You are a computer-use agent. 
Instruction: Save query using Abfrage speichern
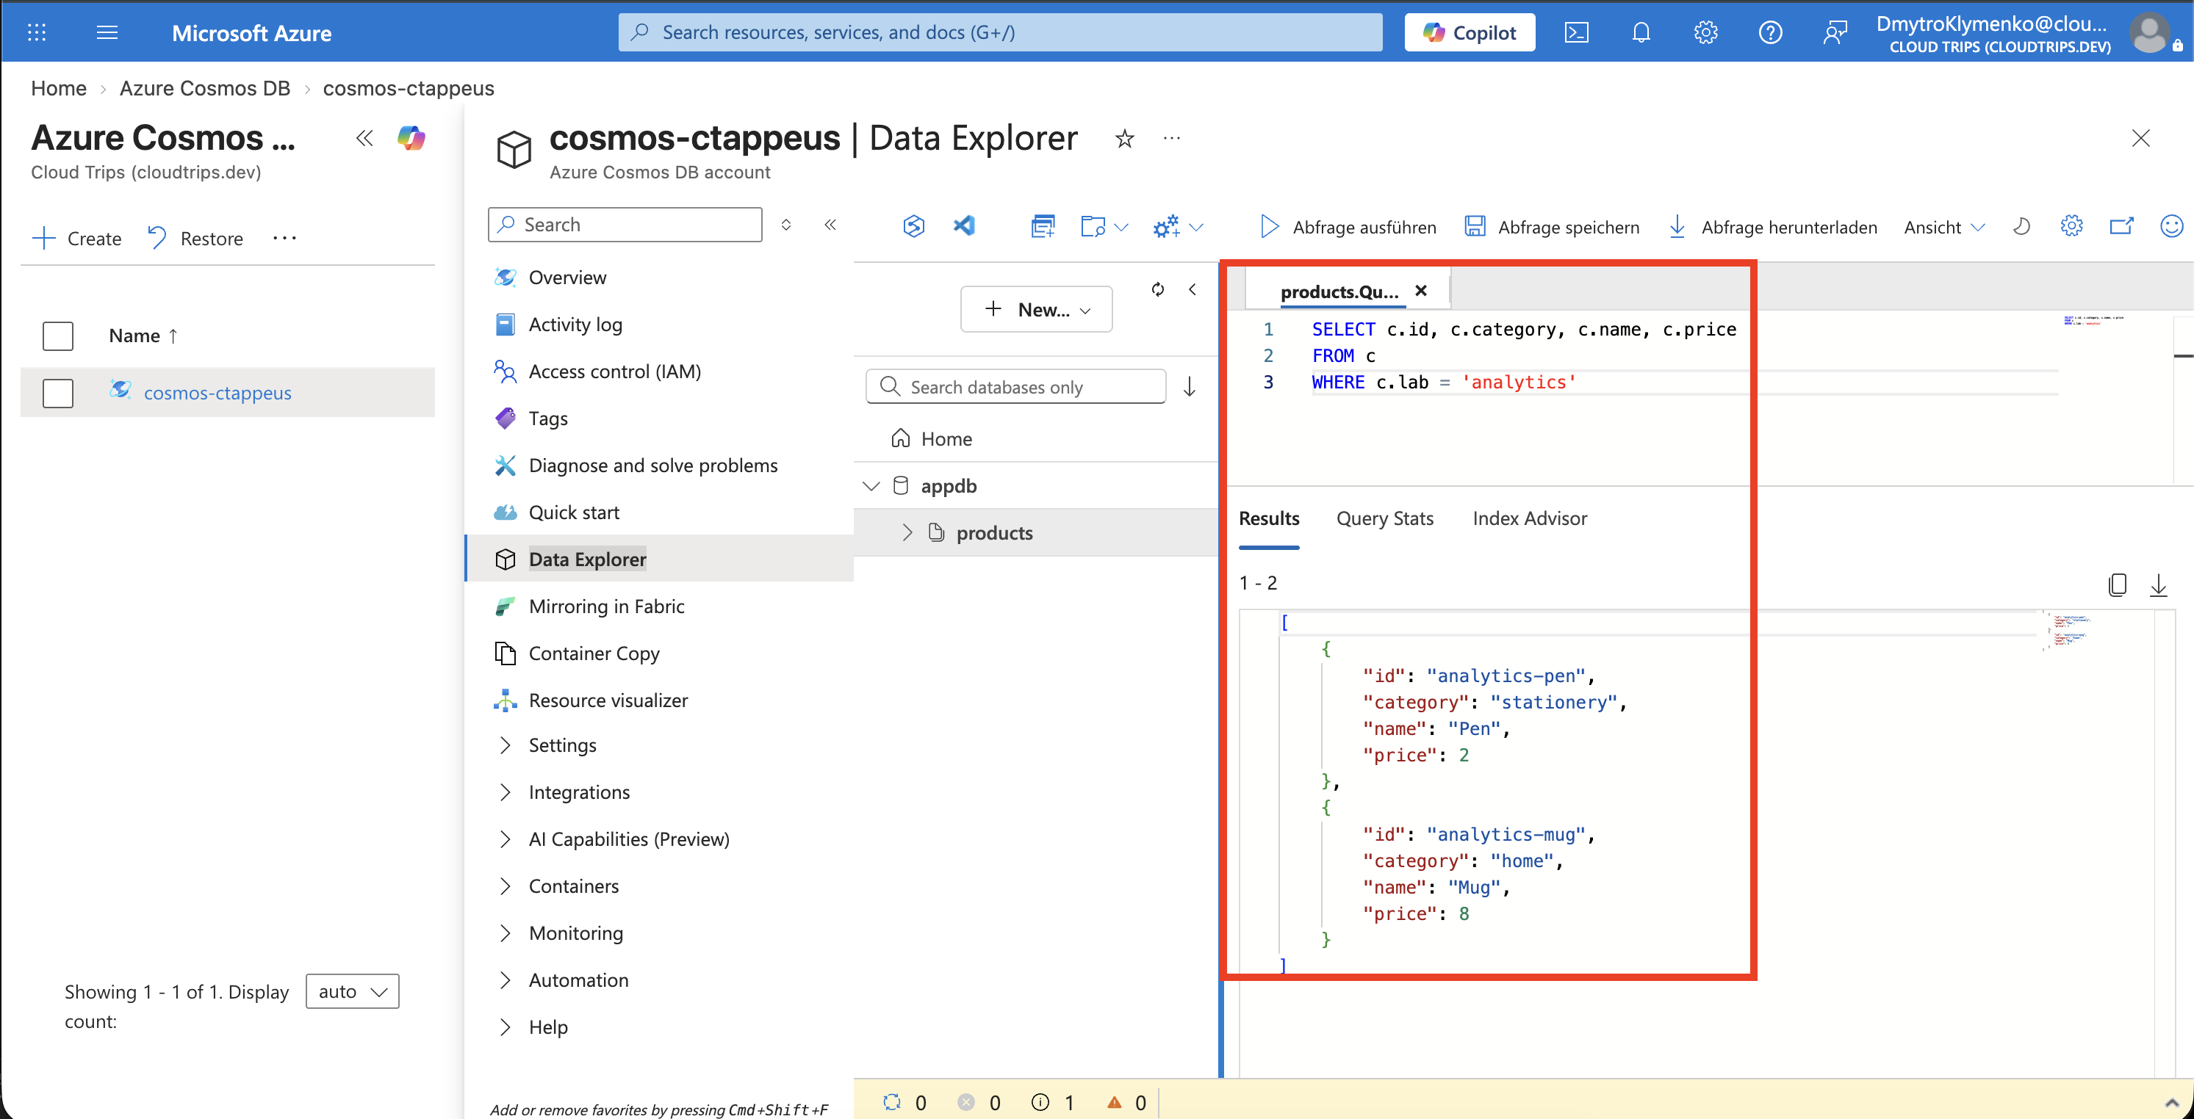pyautogui.click(x=1552, y=227)
